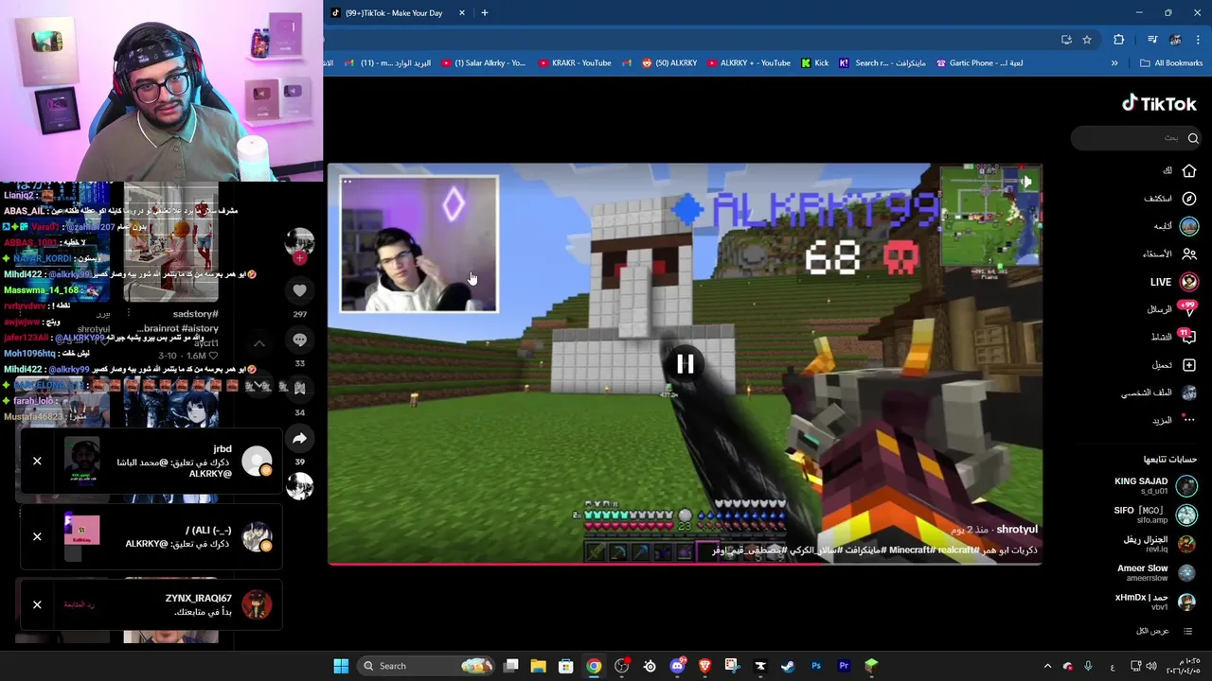1212x681 pixels.
Task: Open Salar Alkrky YouTube bookmark
Action: click(483, 63)
